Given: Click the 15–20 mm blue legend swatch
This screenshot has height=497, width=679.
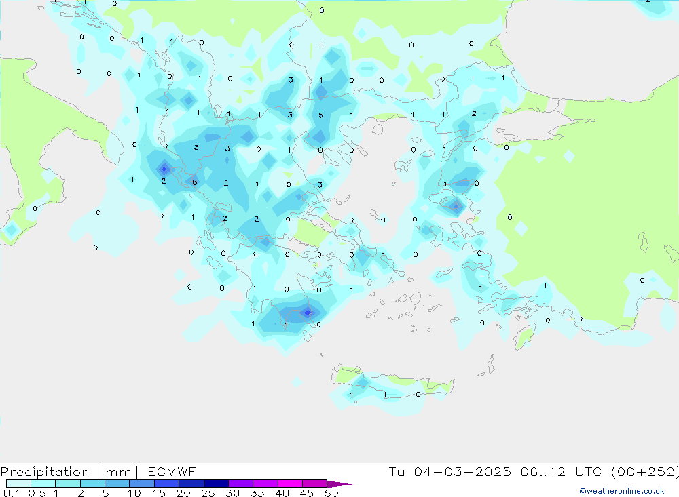Looking at the screenshot, I should [x=167, y=483].
